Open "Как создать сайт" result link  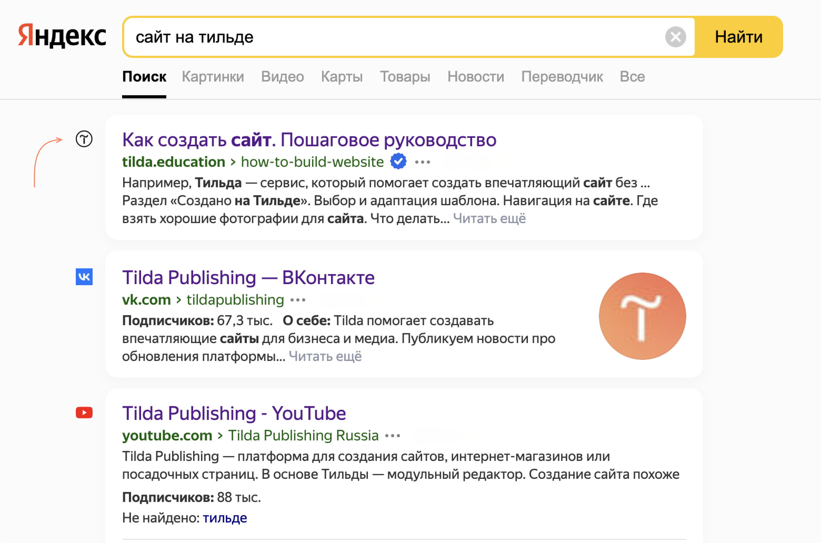coord(309,140)
